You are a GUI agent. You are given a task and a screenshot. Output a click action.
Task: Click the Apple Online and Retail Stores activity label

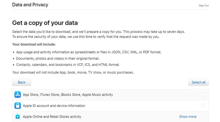point(52,116)
